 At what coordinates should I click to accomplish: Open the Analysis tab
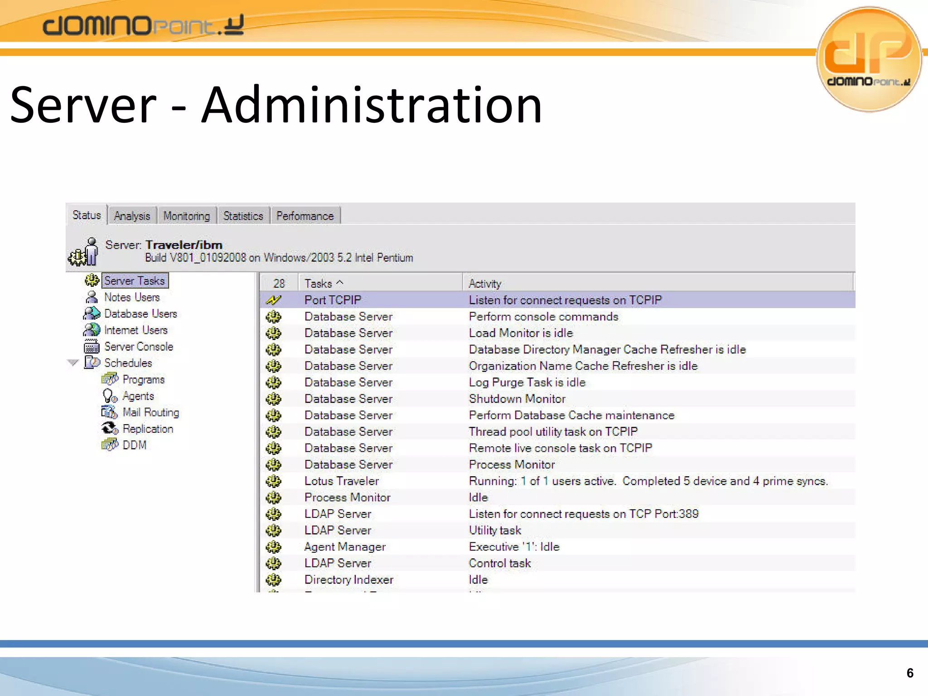[132, 216]
